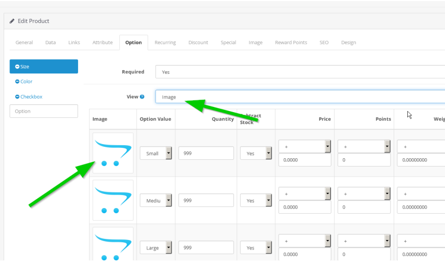Click the points value field in Medium row
Image resolution: width=445 pixels, height=262 pixels.
pos(364,207)
